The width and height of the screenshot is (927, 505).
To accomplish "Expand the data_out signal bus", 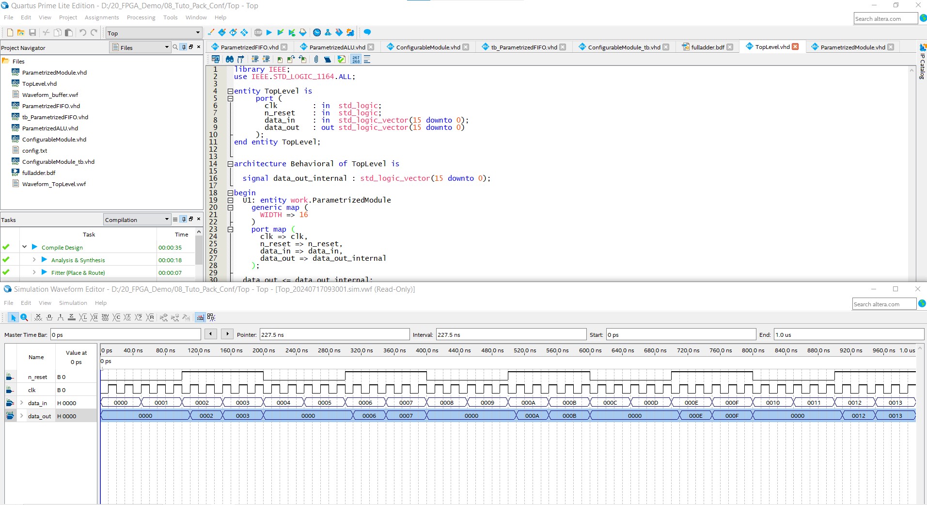I will (x=22, y=416).
